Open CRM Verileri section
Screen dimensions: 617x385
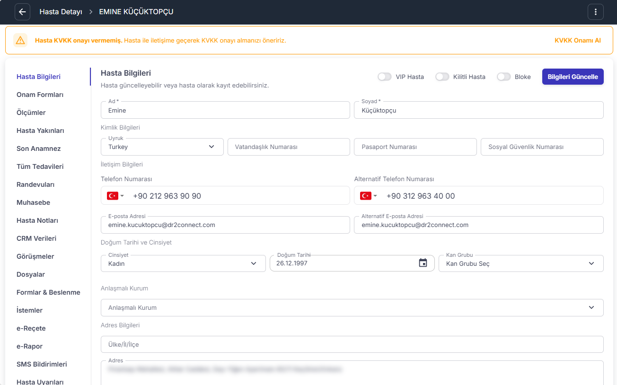[x=36, y=238]
